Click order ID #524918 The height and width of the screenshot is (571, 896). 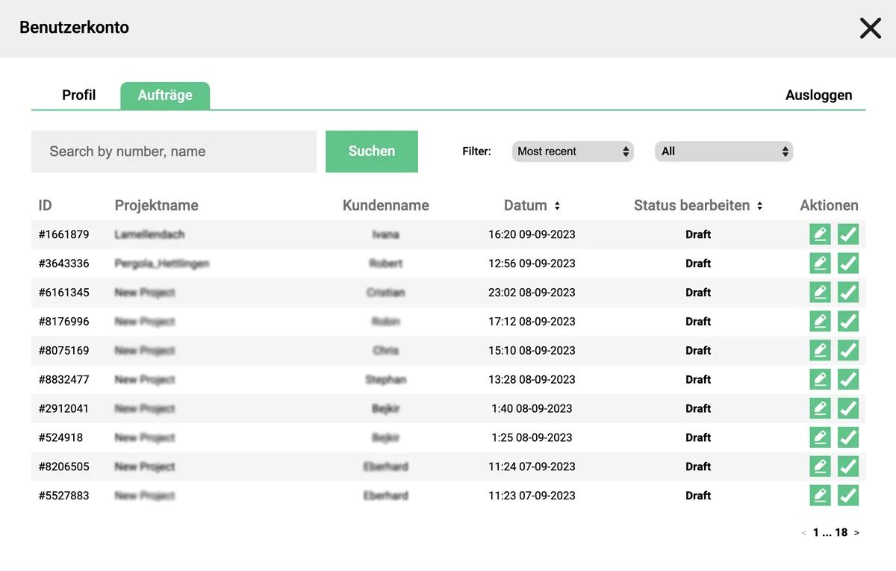(x=60, y=438)
